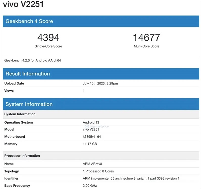Screen dimensions: 202x190
Task: Expand the System Information section
Action: [x=29, y=104]
